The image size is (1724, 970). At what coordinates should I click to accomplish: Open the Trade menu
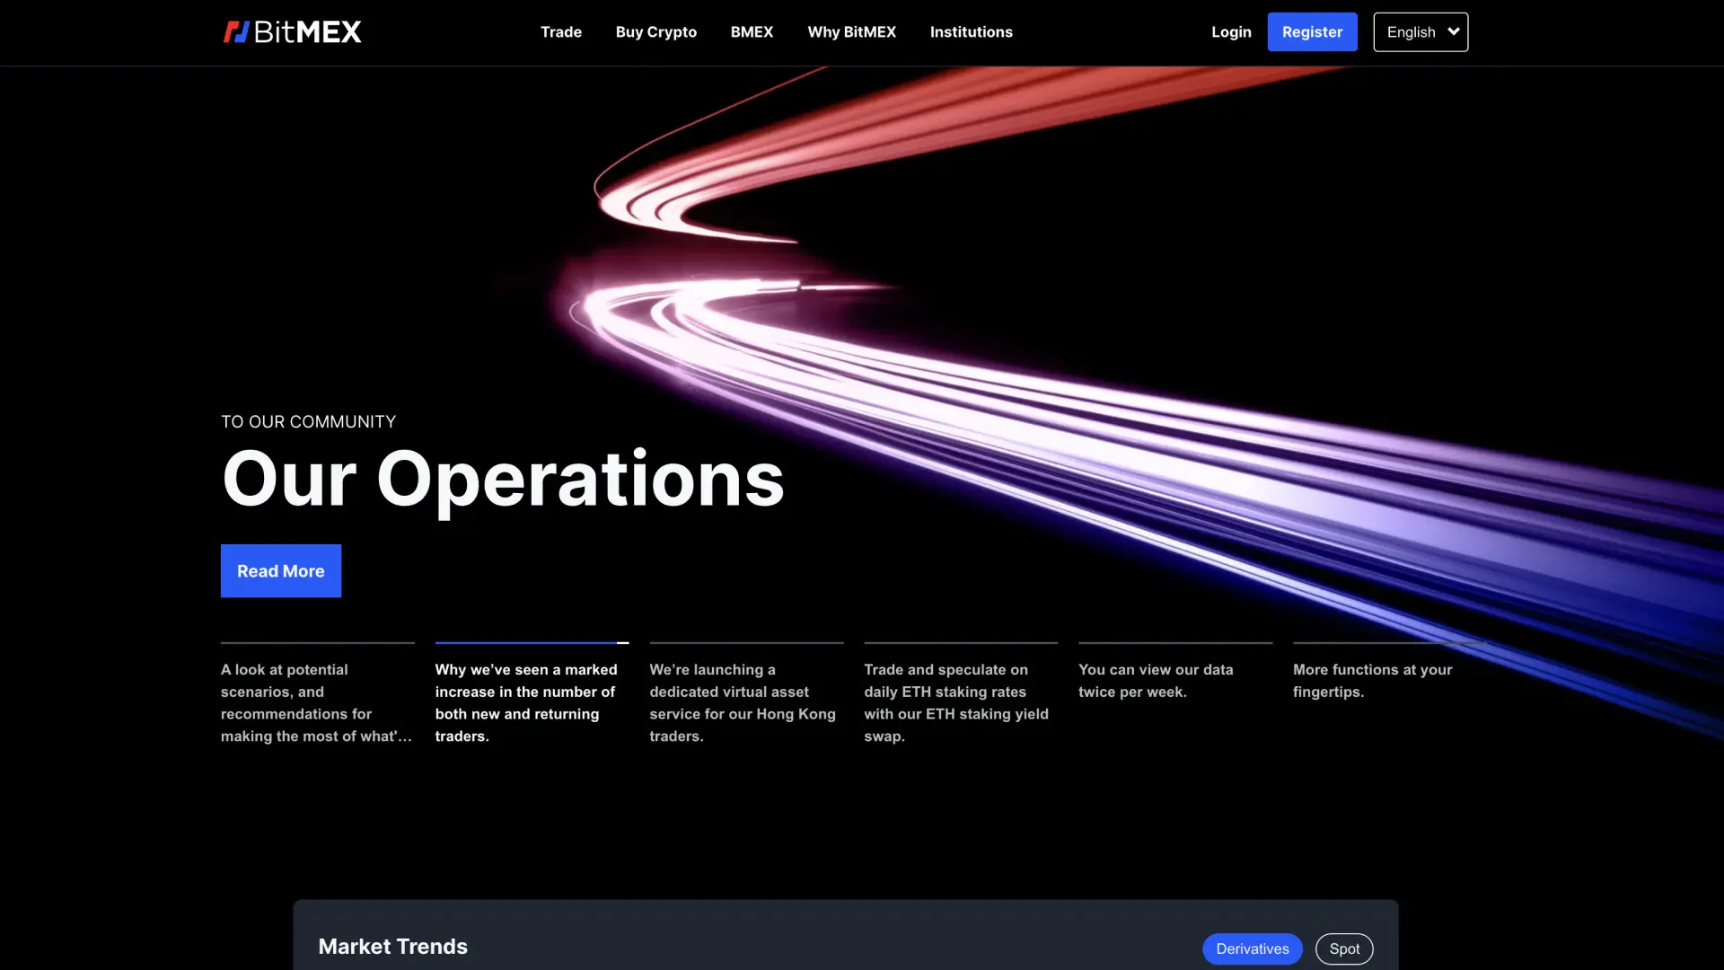(560, 32)
